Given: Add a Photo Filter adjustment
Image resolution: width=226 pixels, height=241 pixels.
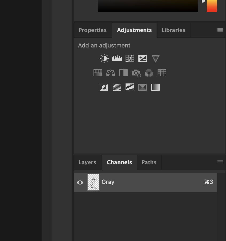Looking at the screenshot, I should tap(136, 73).
